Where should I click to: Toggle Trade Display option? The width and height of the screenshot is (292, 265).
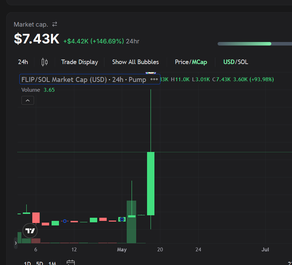pos(80,62)
